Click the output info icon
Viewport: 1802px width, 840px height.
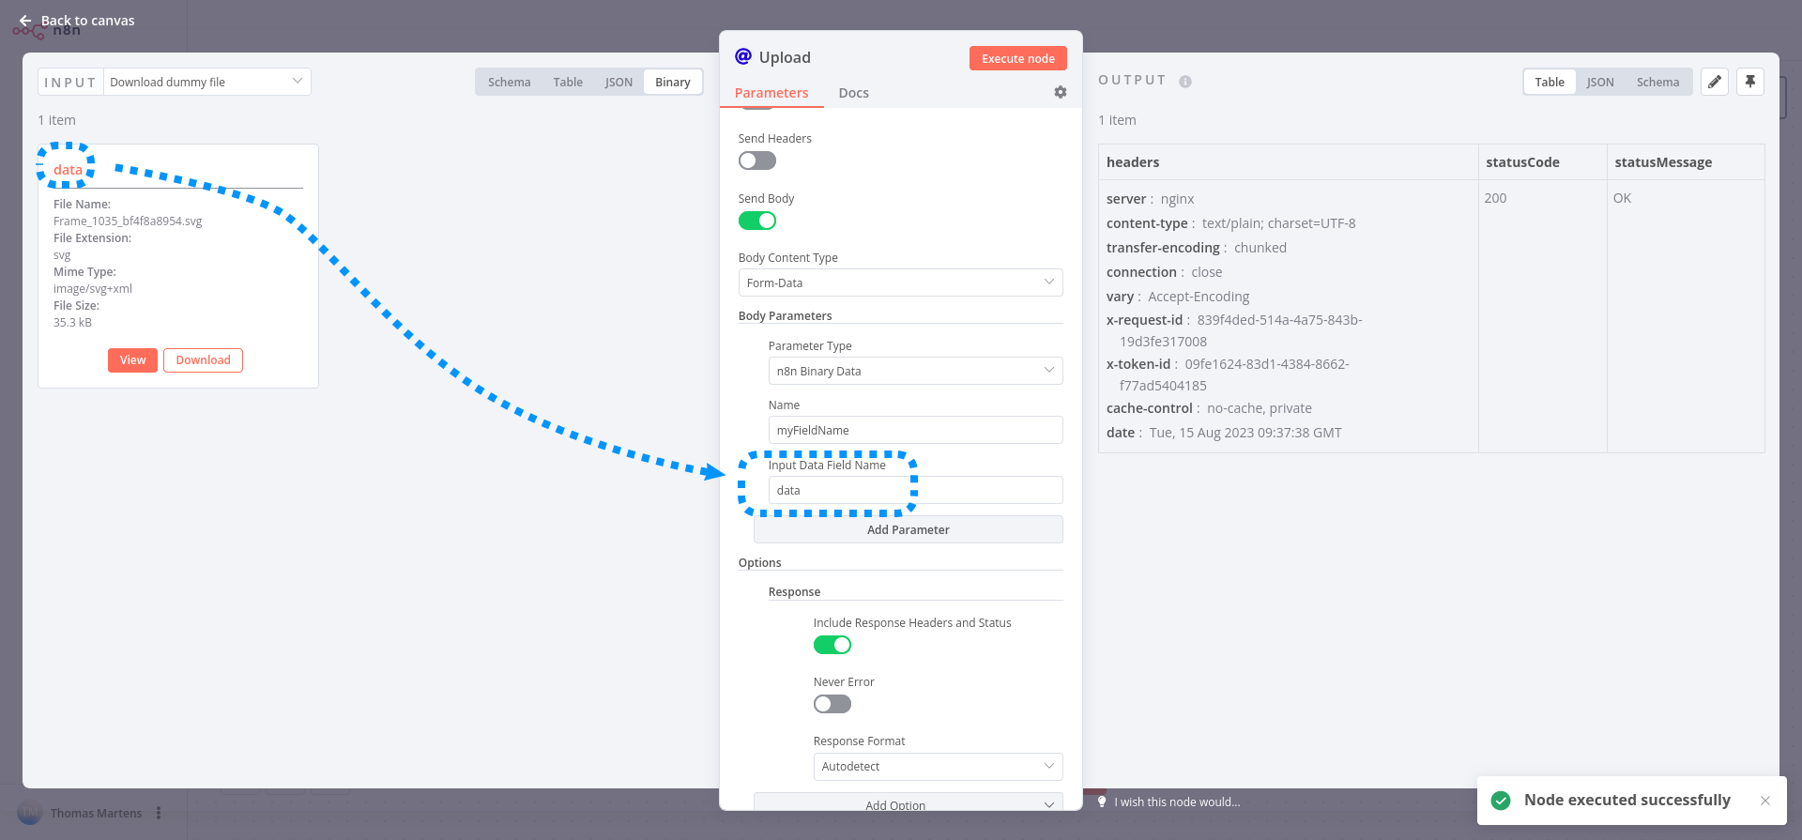click(1185, 82)
